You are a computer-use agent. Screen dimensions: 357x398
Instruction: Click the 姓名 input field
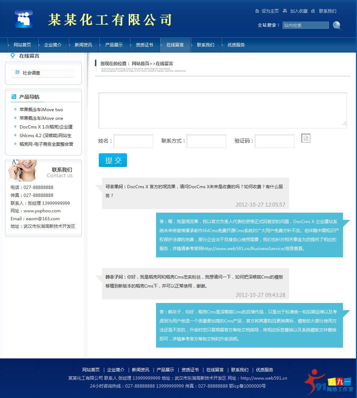133,141
